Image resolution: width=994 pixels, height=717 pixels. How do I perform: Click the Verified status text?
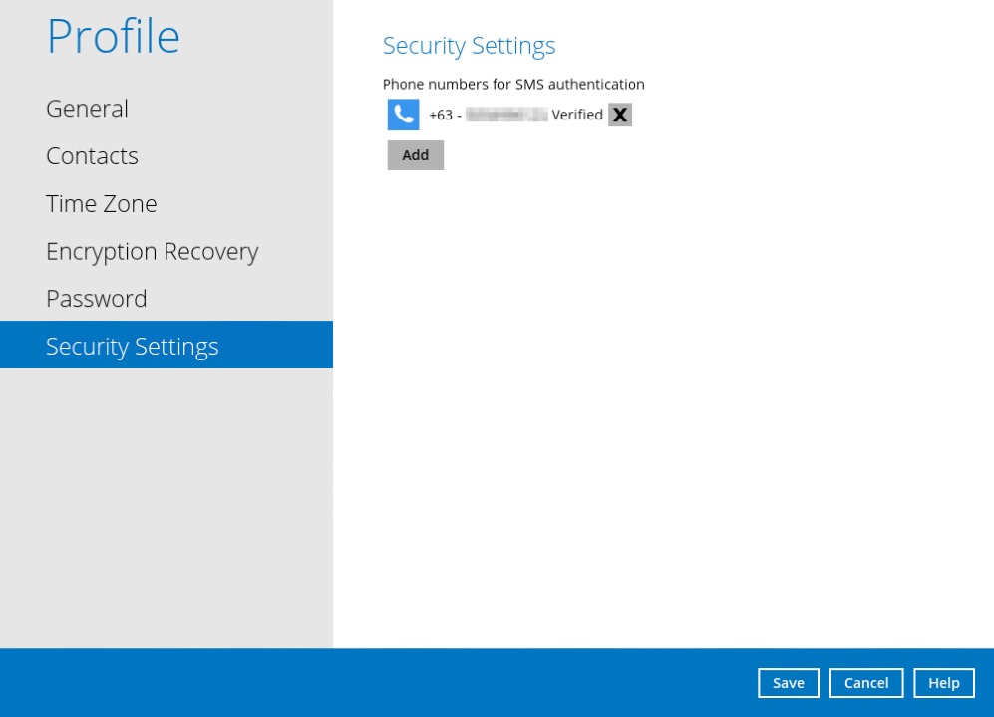pyautogui.click(x=577, y=115)
